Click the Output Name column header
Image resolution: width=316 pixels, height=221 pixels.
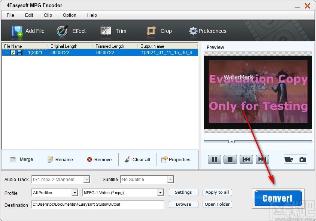168,46
